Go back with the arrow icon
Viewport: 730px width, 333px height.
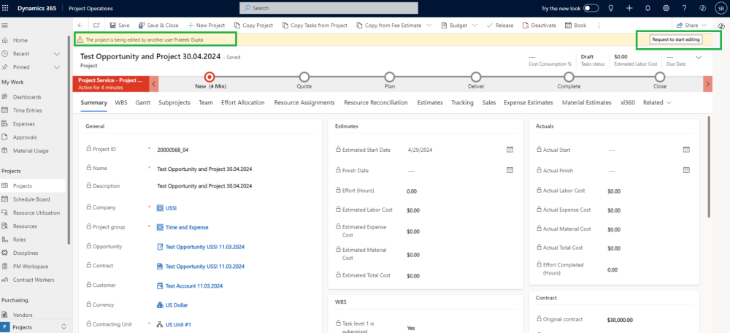pyautogui.click(x=80, y=26)
